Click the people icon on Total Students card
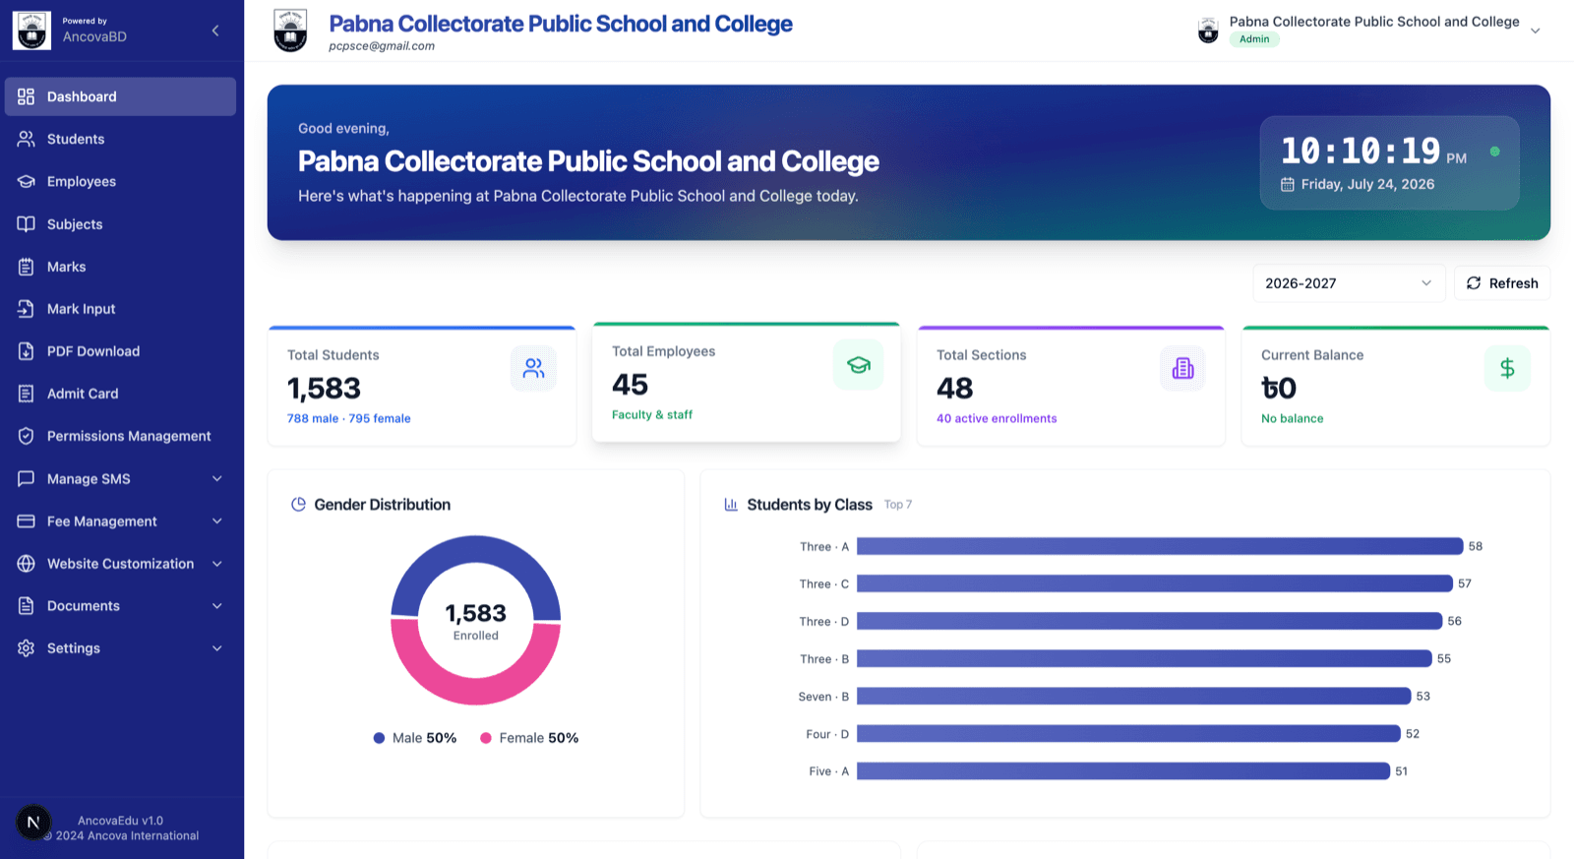This screenshot has height=859, width=1574. coord(533,368)
